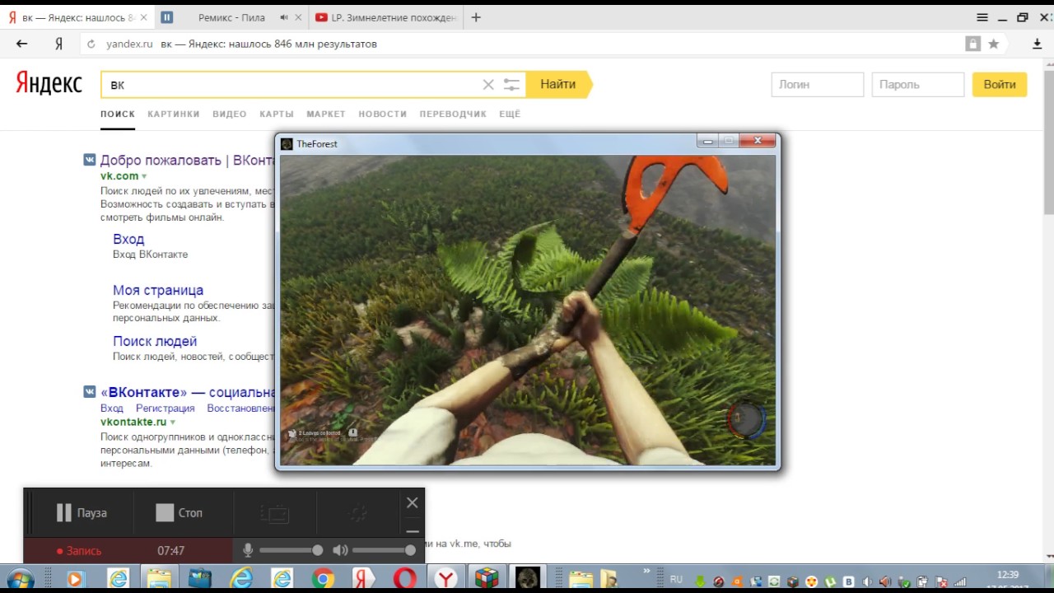1054x593 pixels.
Task: Click the browser back arrow
Action: [x=22, y=44]
